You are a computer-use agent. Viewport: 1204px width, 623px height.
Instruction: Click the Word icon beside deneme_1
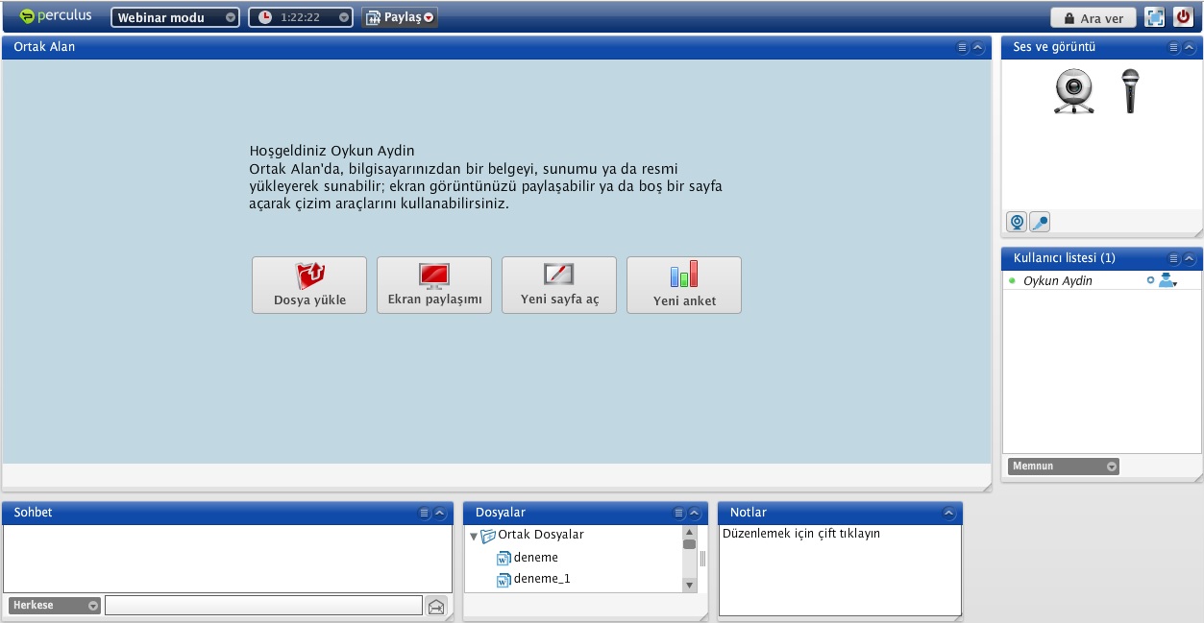[x=504, y=580]
